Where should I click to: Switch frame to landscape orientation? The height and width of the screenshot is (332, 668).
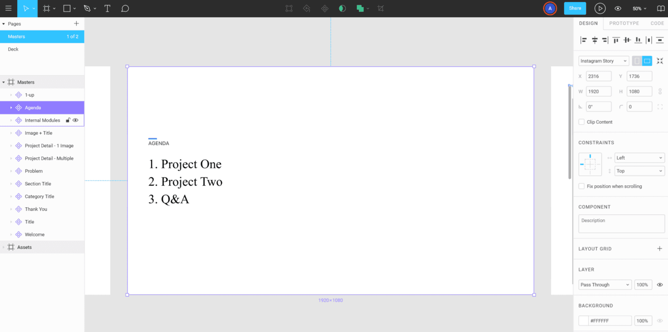tap(647, 61)
